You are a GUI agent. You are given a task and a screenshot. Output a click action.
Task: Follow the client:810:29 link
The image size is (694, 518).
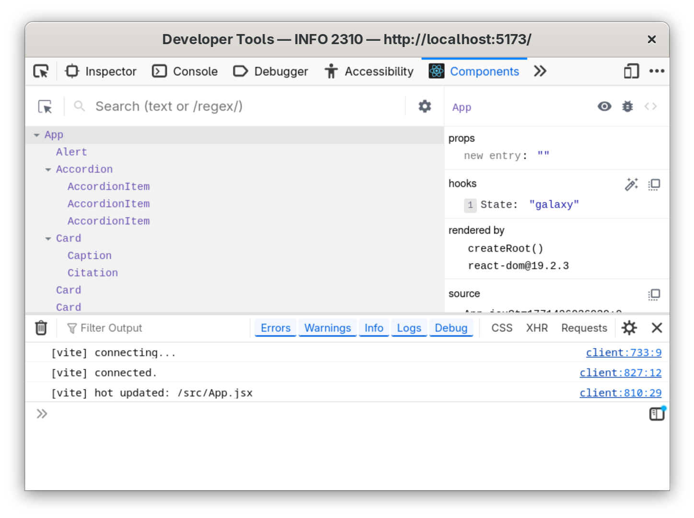[620, 393]
